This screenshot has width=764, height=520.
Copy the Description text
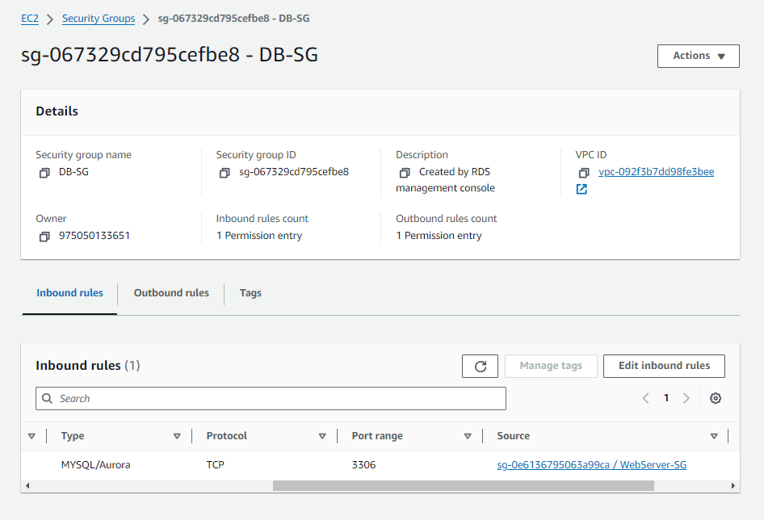405,171
